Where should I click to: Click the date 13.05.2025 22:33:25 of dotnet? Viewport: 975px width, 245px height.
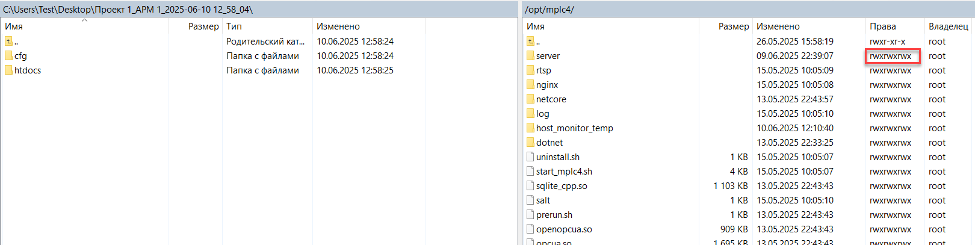(x=795, y=143)
